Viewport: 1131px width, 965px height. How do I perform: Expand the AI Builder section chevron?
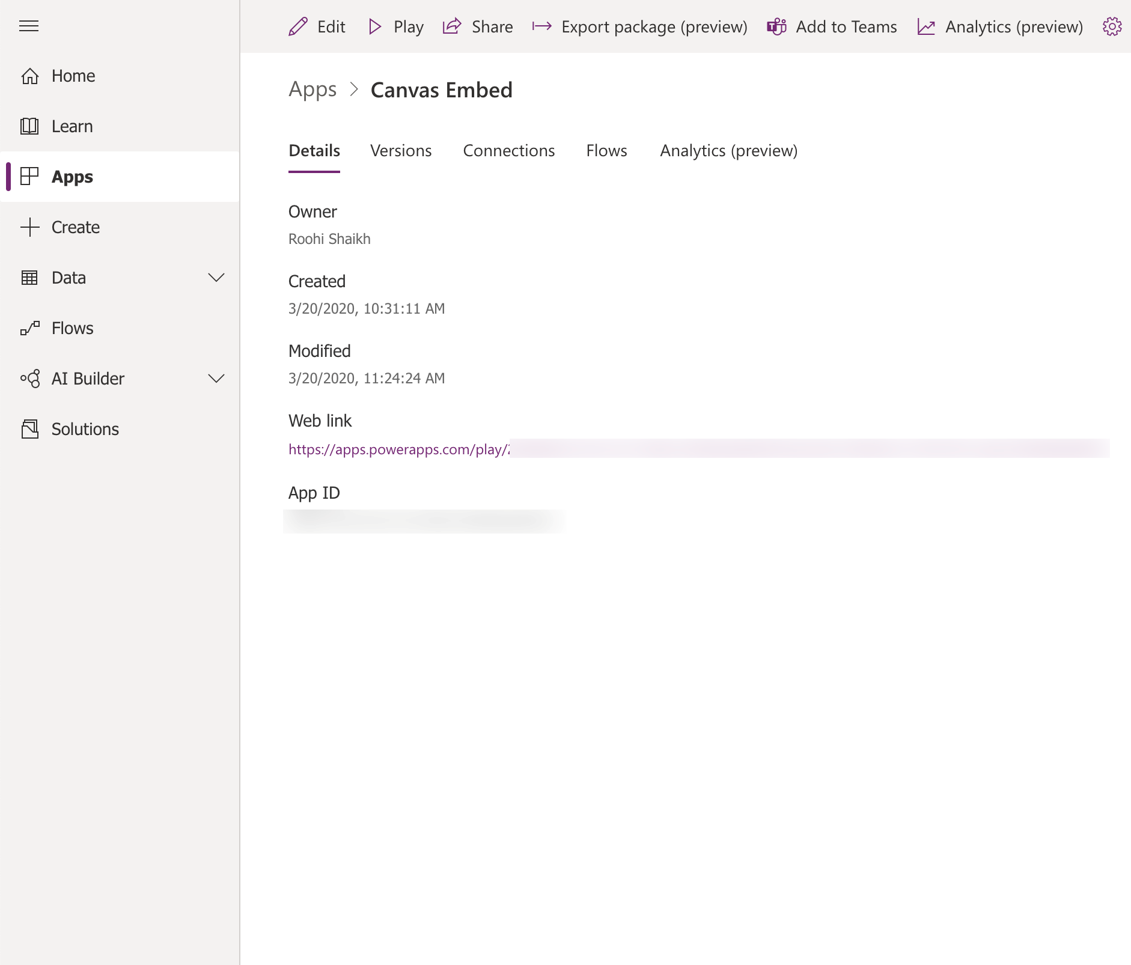click(x=216, y=379)
